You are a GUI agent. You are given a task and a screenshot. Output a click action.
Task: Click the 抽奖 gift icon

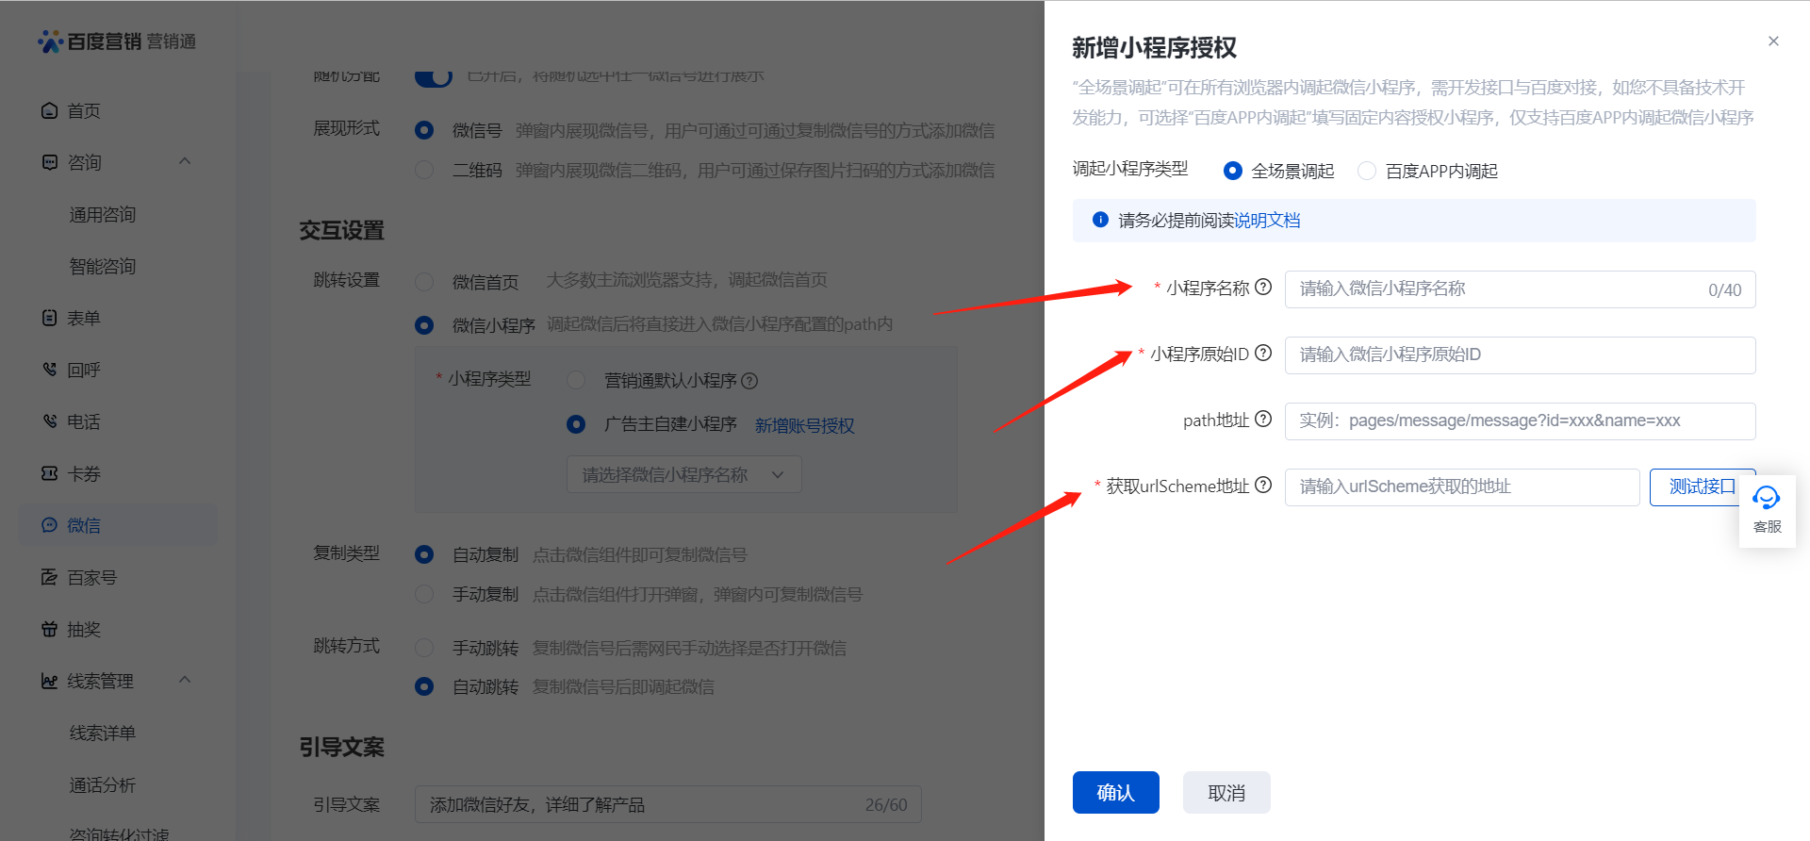50,630
